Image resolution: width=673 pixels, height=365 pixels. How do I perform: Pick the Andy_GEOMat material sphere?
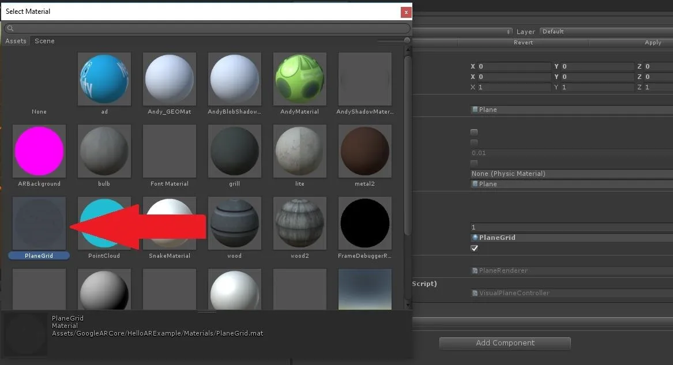coord(170,79)
